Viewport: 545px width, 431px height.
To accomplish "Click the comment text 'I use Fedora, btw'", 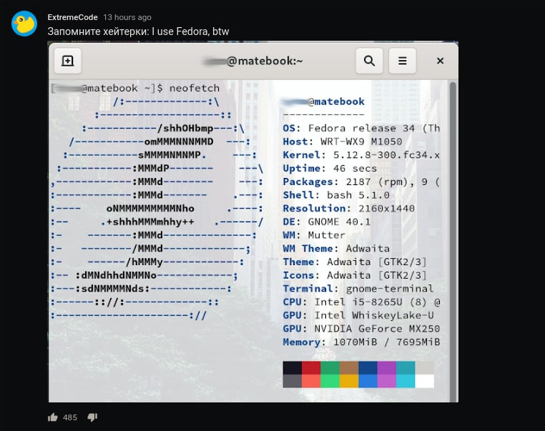I will tap(190, 31).
